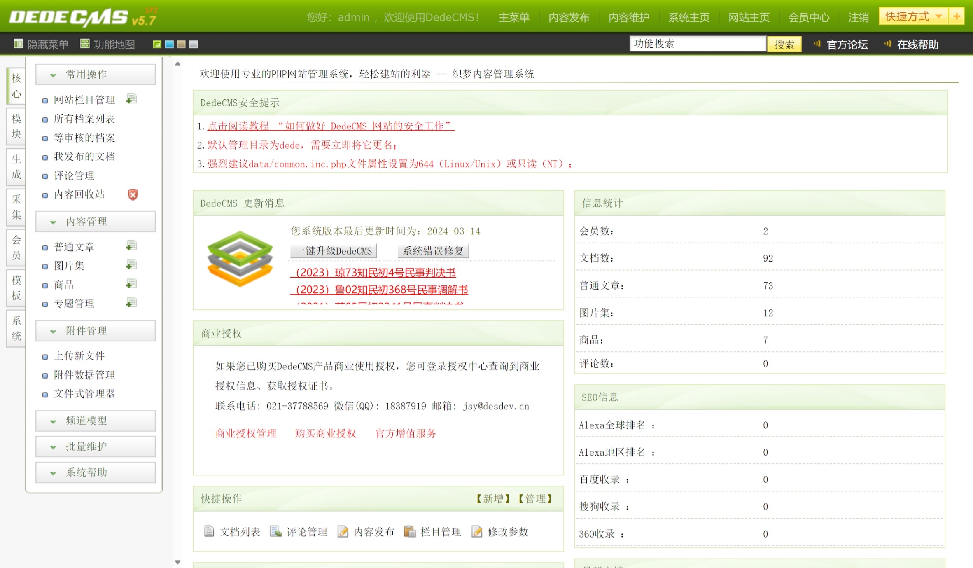Open 等审核的档案 in sidebar
The image size is (973, 568).
point(84,138)
